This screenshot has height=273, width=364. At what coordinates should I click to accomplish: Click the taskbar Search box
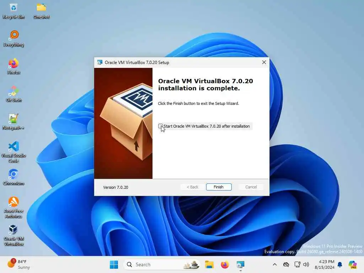pyautogui.click(x=162, y=264)
